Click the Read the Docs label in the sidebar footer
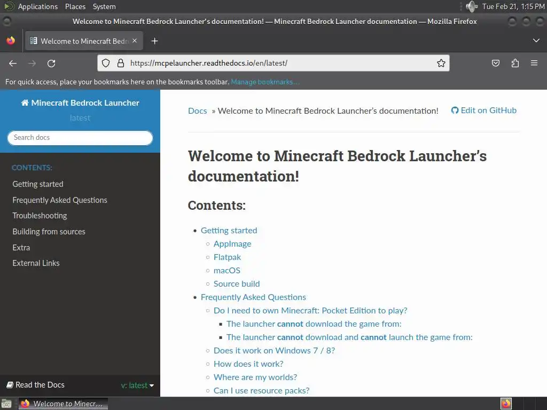Viewport: 547px width, 410px height. tap(36, 385)
